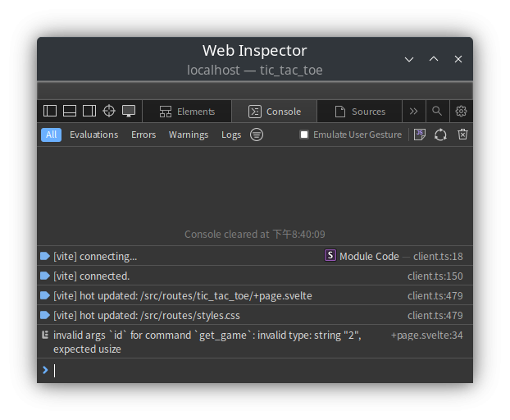Open the +page.svelte:34 source link
Screen dimensions: 510x420
[427, 335]
